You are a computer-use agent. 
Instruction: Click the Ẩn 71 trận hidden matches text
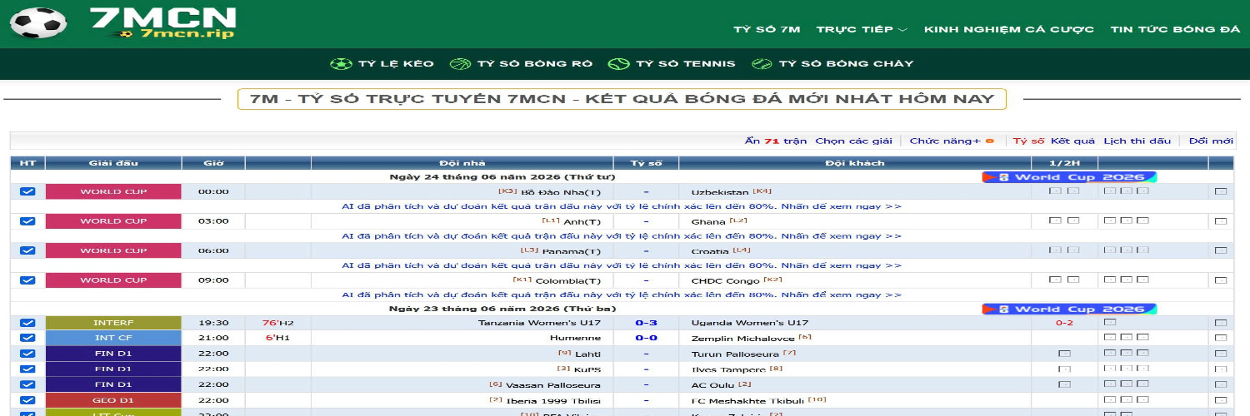point(776,141)
